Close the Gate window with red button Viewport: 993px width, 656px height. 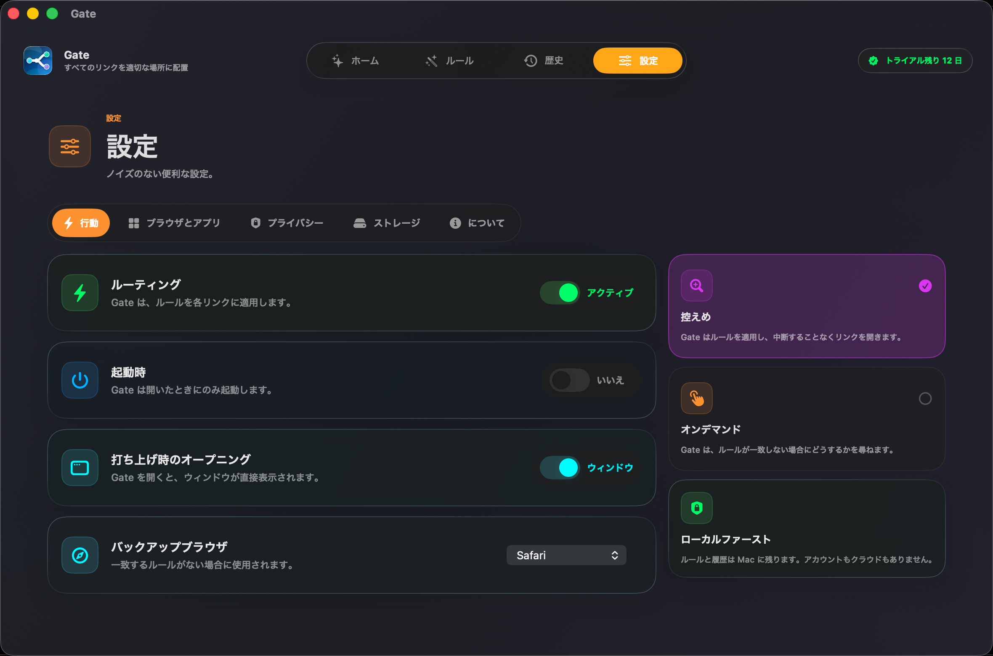coord(14,14)
